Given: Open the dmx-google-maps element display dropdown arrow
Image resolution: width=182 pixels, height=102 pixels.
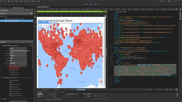Looking at the screenshot, I should point(56,22).
